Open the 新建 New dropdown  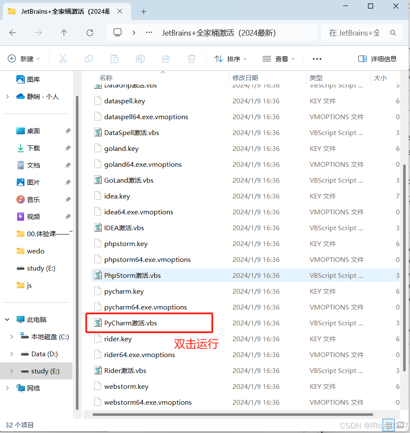tap(24, 59)
